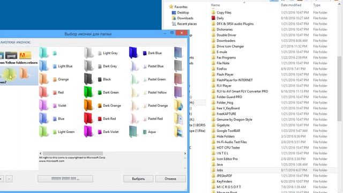Select the Jobs folder row

click(273, 170)
